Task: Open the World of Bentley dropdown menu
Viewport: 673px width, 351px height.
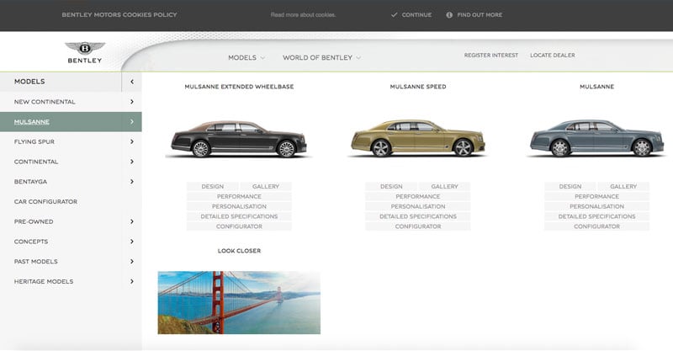Action: pos(321,57)
